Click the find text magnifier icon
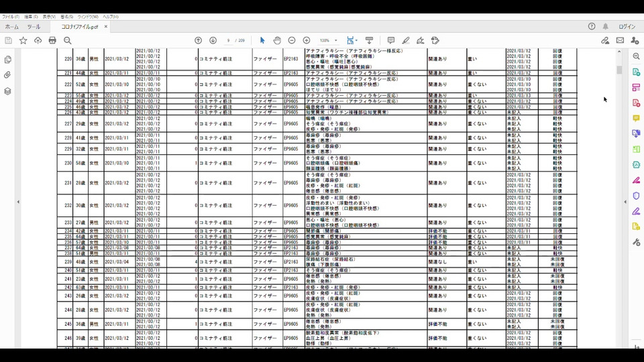 coord(67,40)
